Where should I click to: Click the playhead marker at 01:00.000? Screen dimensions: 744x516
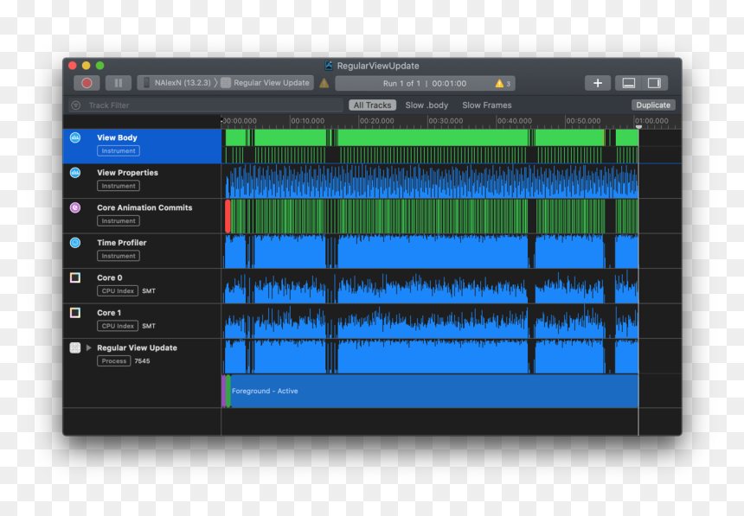[x=638, y=127]
